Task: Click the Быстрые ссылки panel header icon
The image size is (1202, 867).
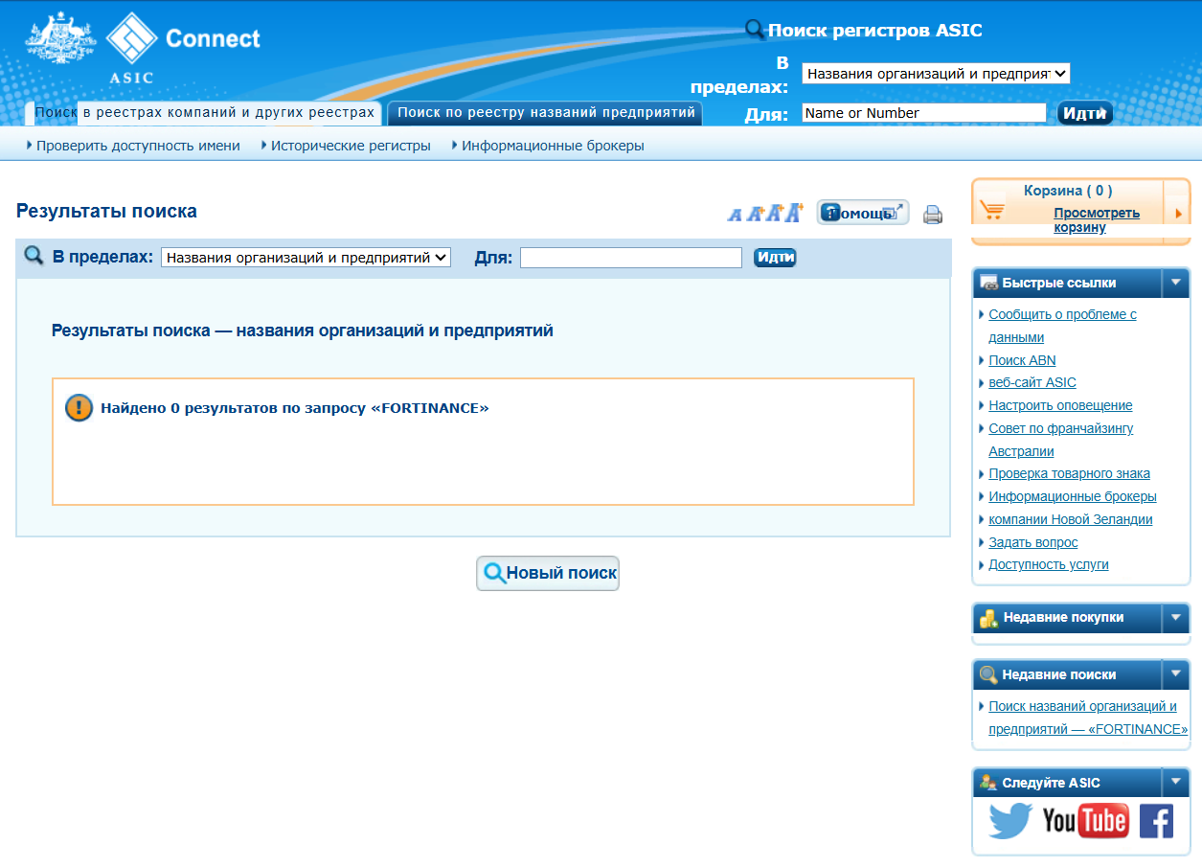Action: click(988, 284)
